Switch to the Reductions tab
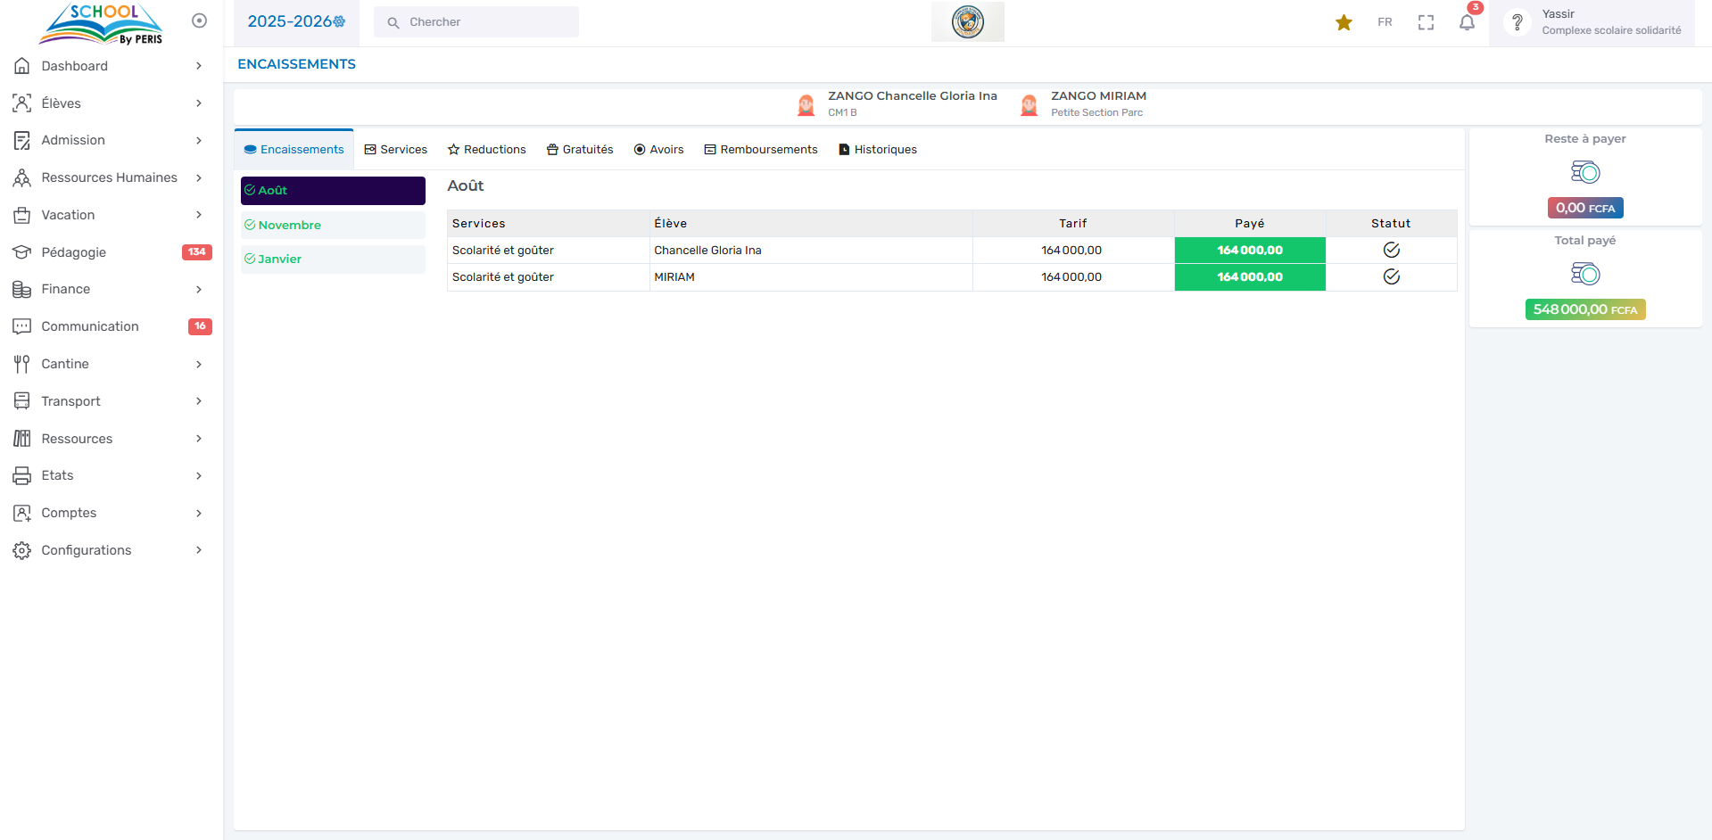Image resolution: width=1712 pixels, height=840 pixels. pyautogui.click(x=487, y=150)
